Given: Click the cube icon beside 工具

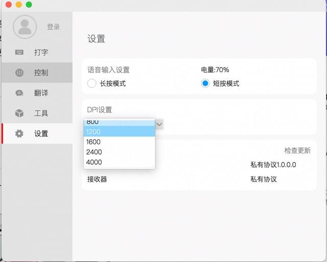Looking at the screenshot, I should point(19,113).
